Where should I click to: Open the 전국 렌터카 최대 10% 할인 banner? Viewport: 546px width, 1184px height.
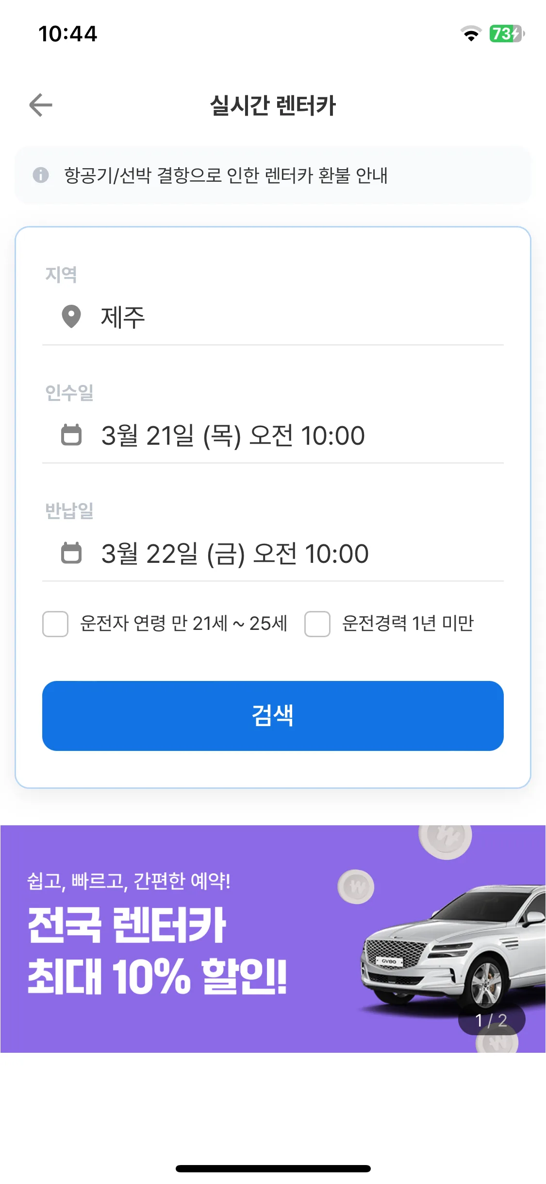click(273, 939)
